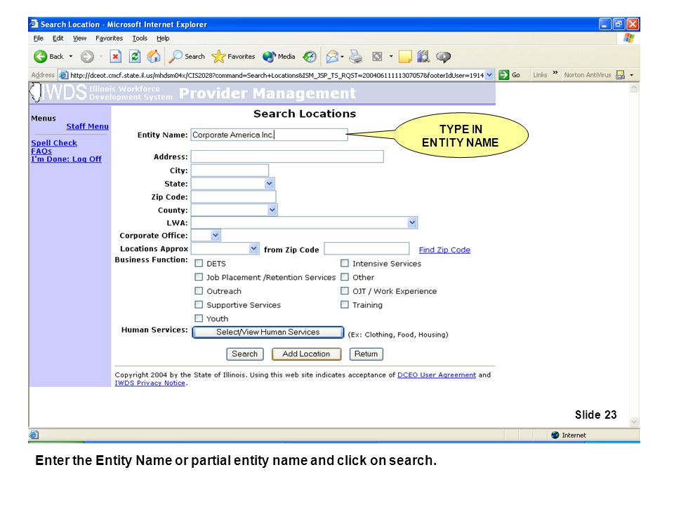Click the Windows flag logo icon

pyautogui.click(x=629, y=38)
